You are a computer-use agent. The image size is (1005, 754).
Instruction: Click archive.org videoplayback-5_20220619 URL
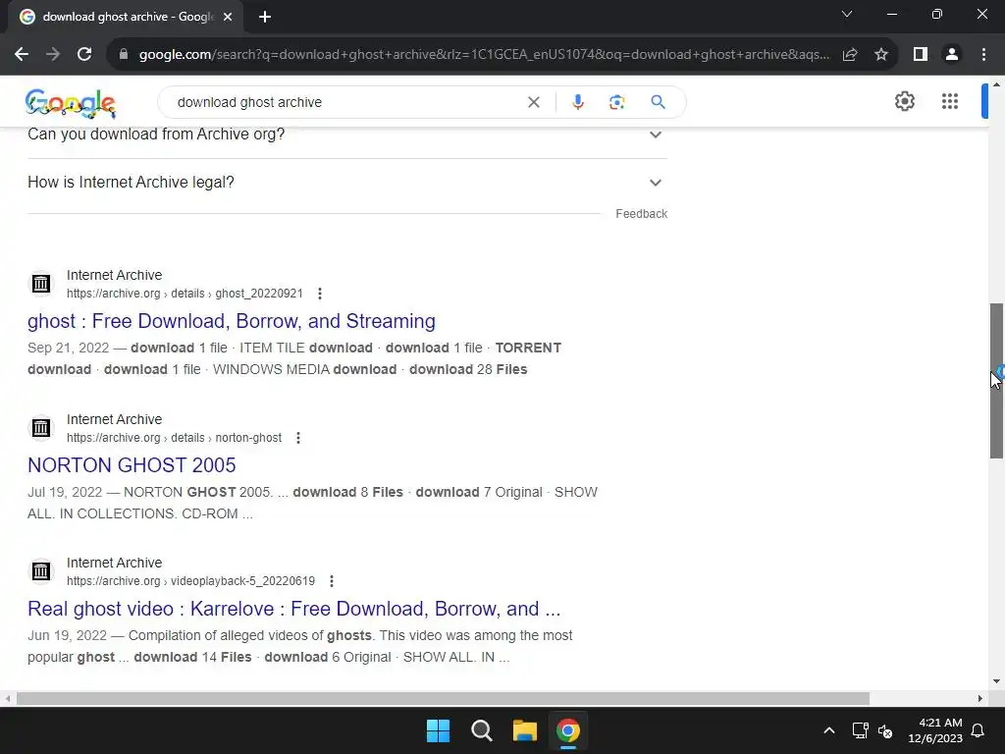point(191,581)
